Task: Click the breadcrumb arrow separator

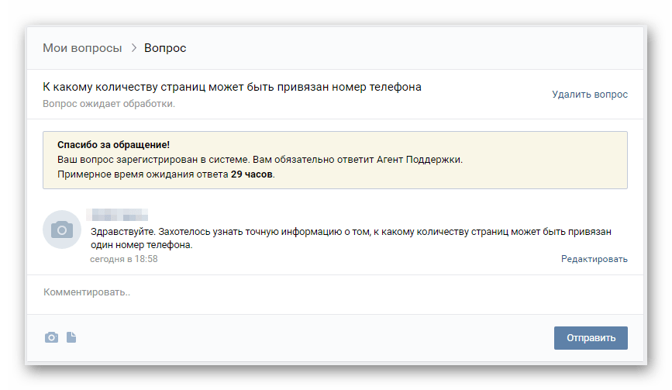Action: tap(133, 48)
